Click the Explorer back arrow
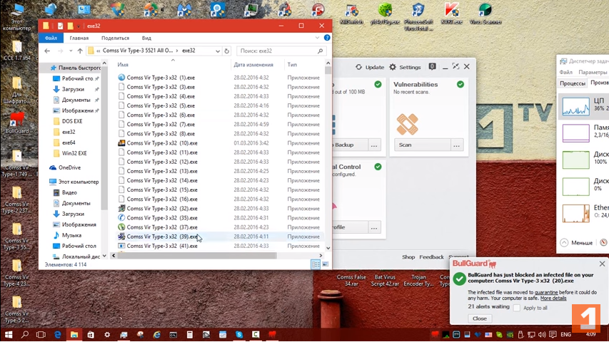 tap(47, 51)
